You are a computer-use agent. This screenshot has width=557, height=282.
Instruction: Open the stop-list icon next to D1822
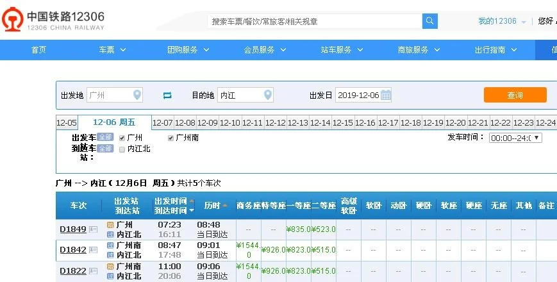tap(93, 271)
